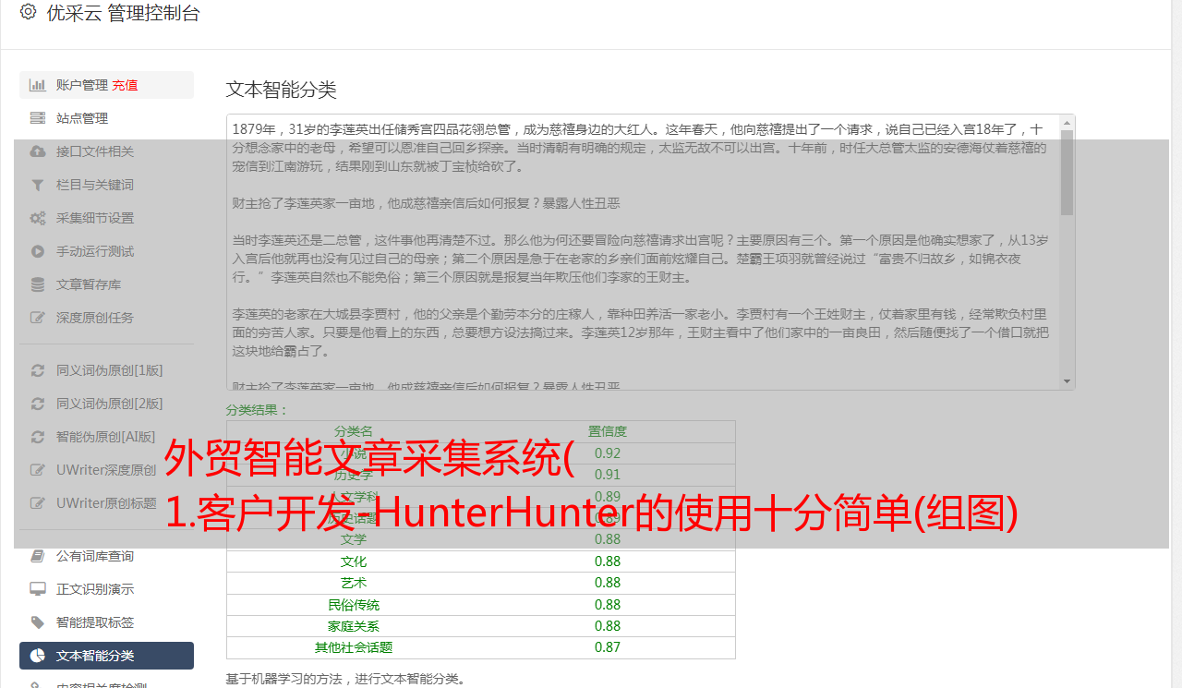
Task: Select the 文化 category cell
Action: 354,561
